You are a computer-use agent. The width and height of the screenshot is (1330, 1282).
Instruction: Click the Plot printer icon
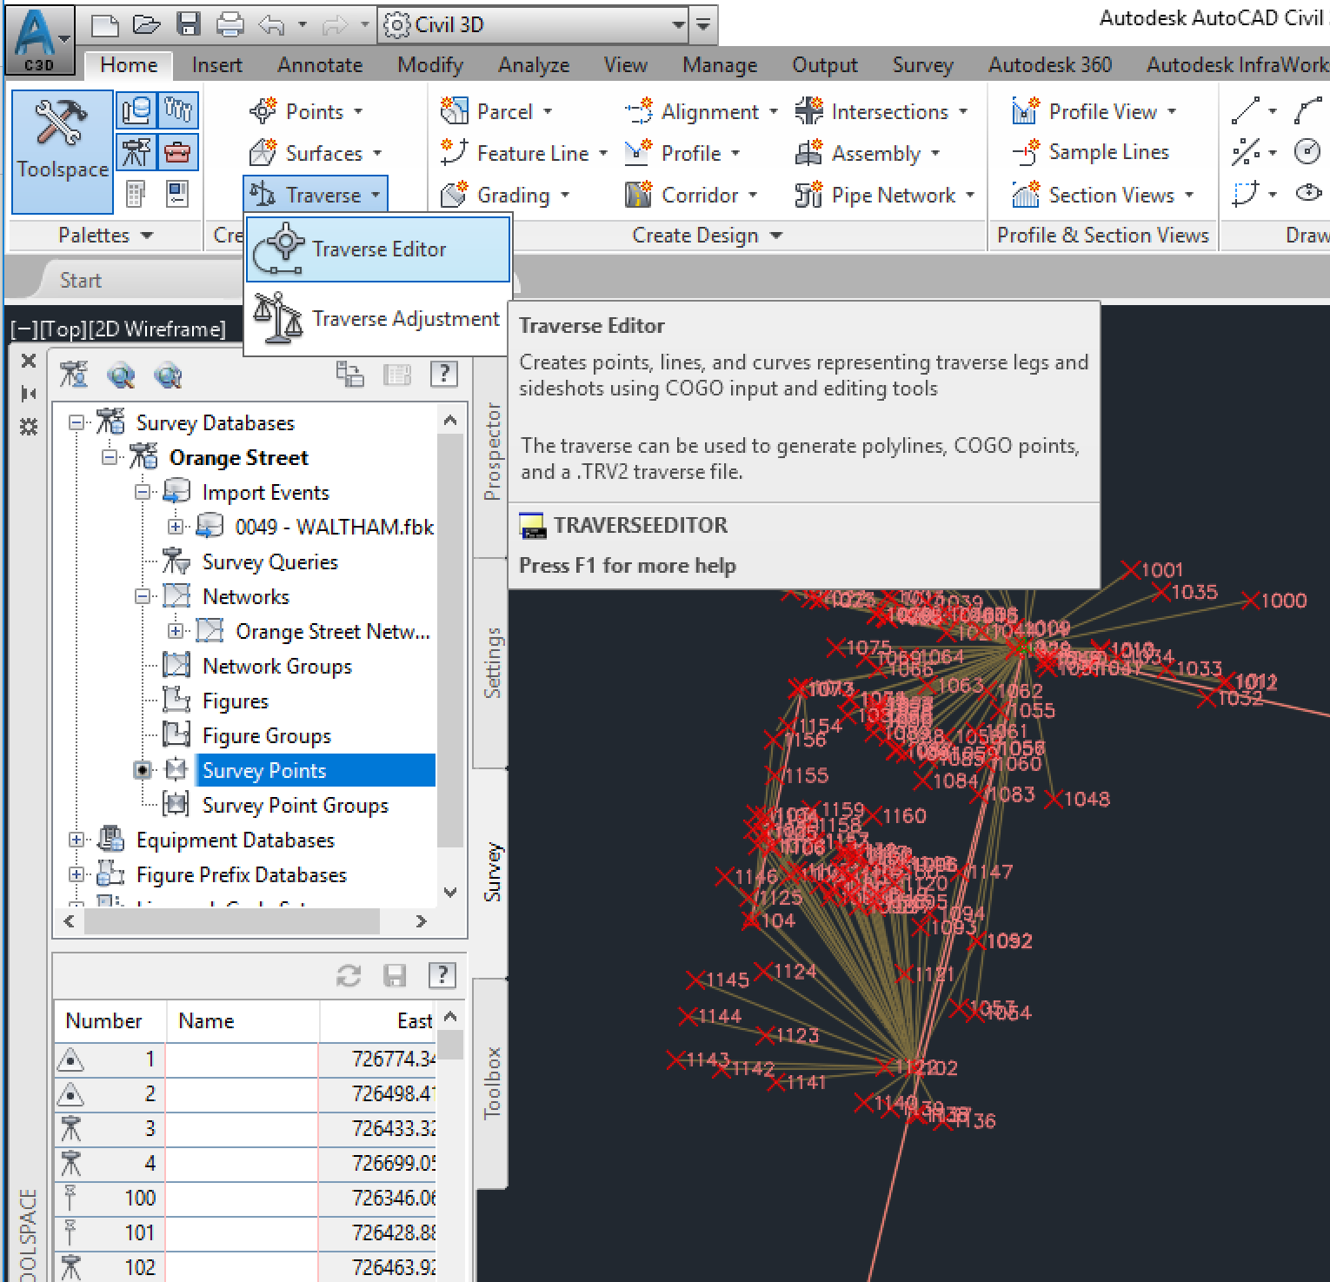229,24
